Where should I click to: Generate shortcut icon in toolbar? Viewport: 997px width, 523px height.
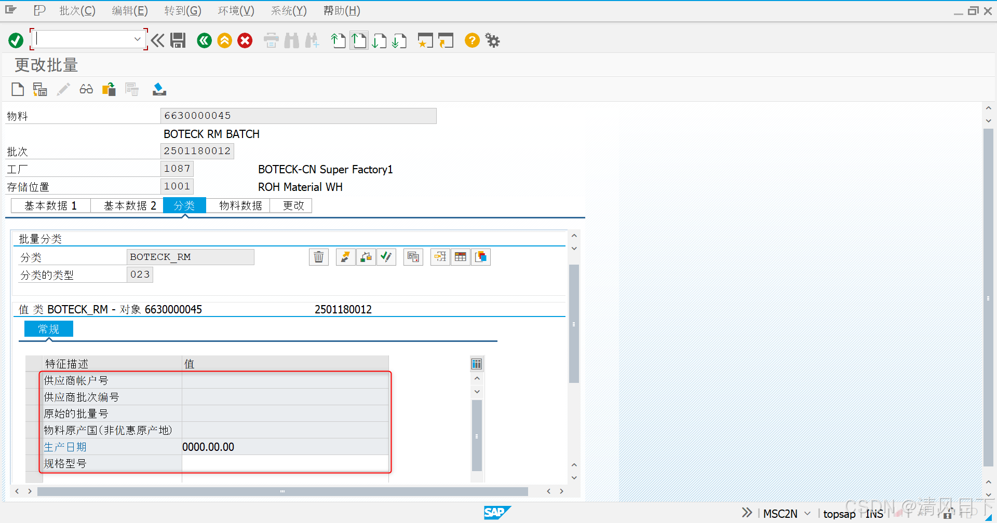[446, 40]
